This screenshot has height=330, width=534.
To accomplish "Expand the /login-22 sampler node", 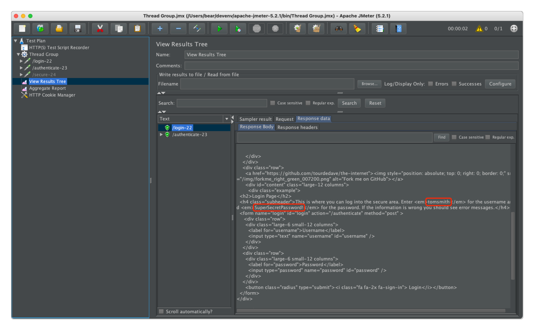I will tap(21, 61).
